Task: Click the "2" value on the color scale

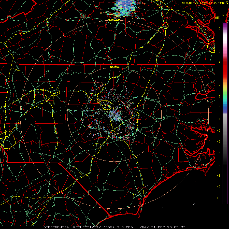Action: tap(220, 85)
